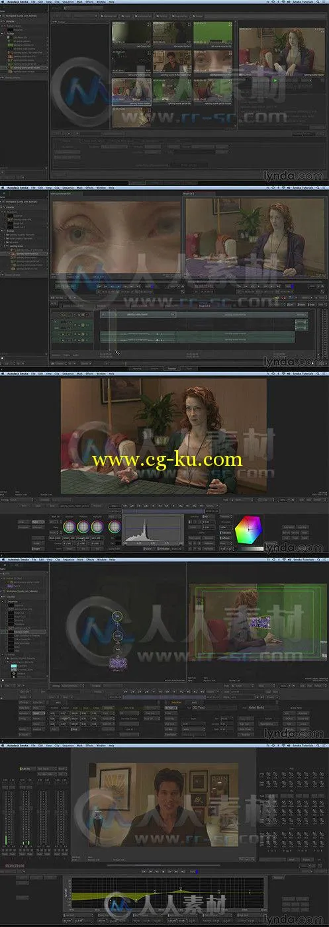Open the Sequence menu in top menu bar
This screenshot has height=927, width=329.
(x=66, y=3)
